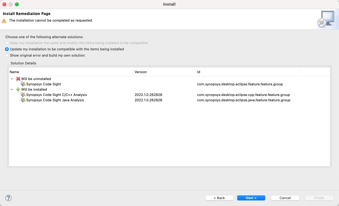The image size is (339, 206).
Task: Go to previous page with Back button
Action: point(219,198)
